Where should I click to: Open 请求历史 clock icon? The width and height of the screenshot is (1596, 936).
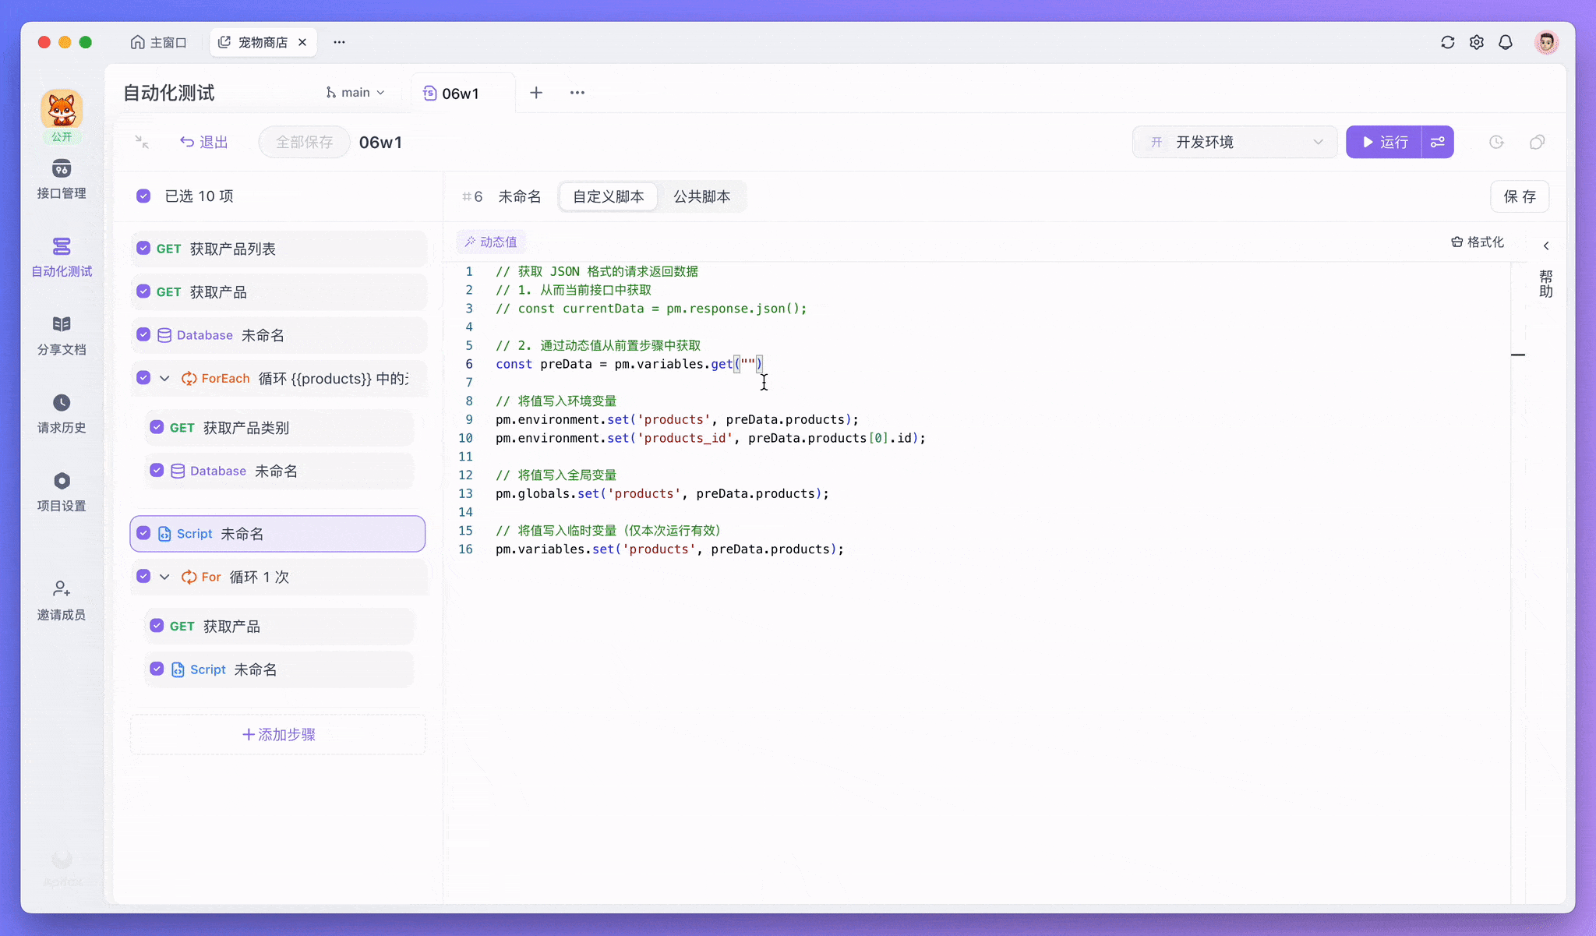click(62, 403)
